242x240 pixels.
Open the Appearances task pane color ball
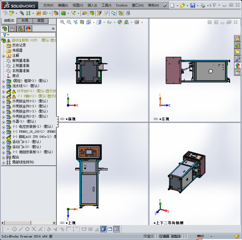pos(238,66)
